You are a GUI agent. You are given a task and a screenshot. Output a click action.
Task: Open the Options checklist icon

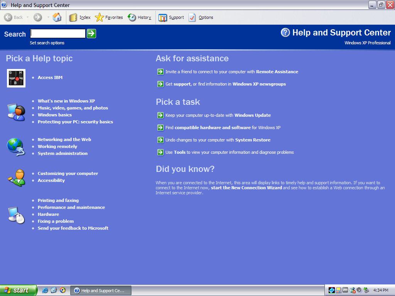point(192,17)
